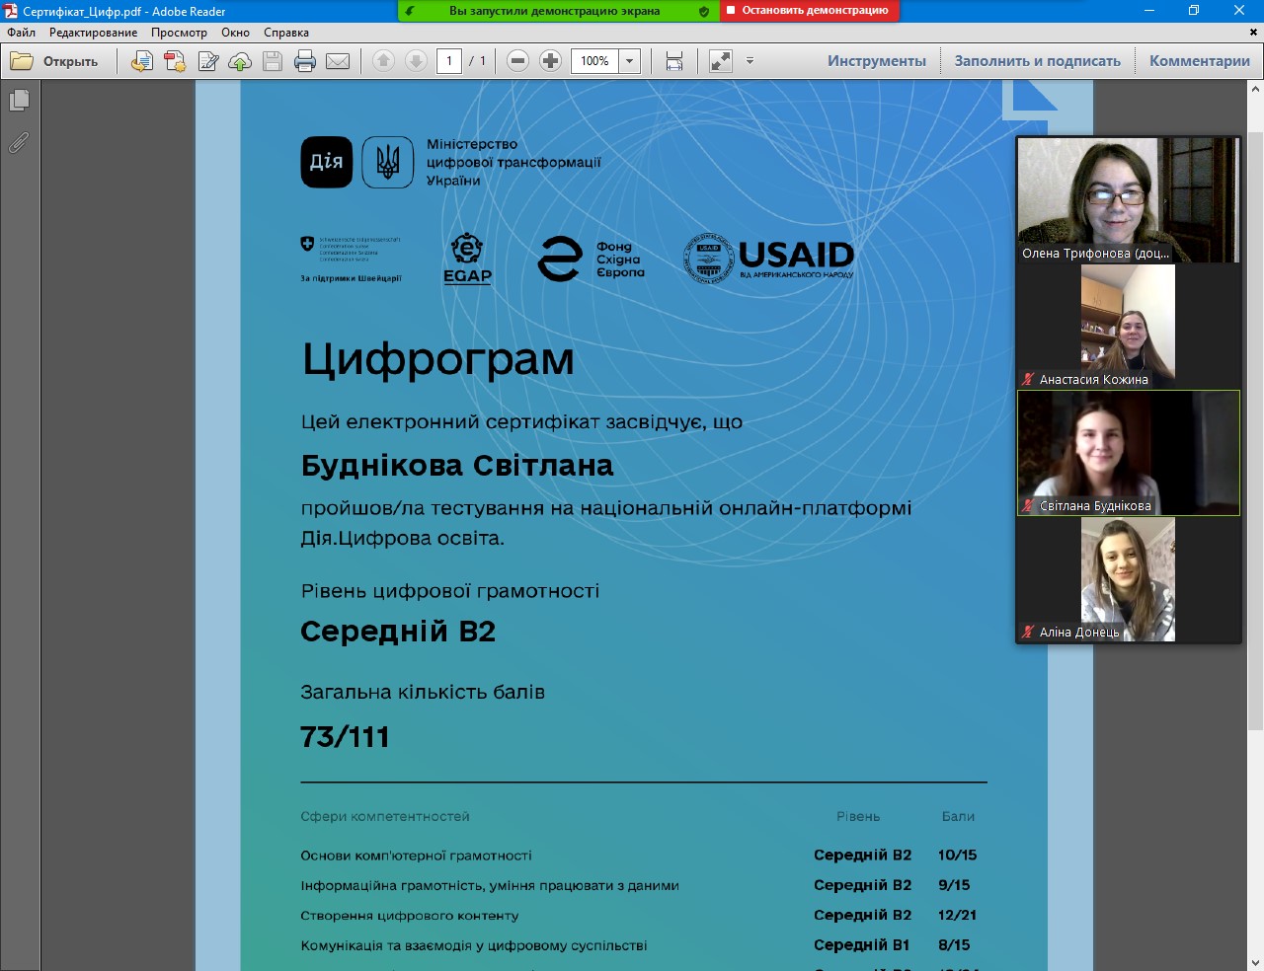Send the file by email envelope icon
Screen dimensions: 1264x971
pos(338,61)
